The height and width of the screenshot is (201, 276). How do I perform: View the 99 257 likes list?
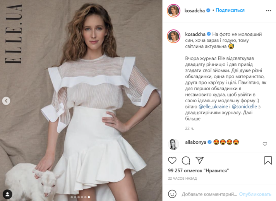point(198,170)
